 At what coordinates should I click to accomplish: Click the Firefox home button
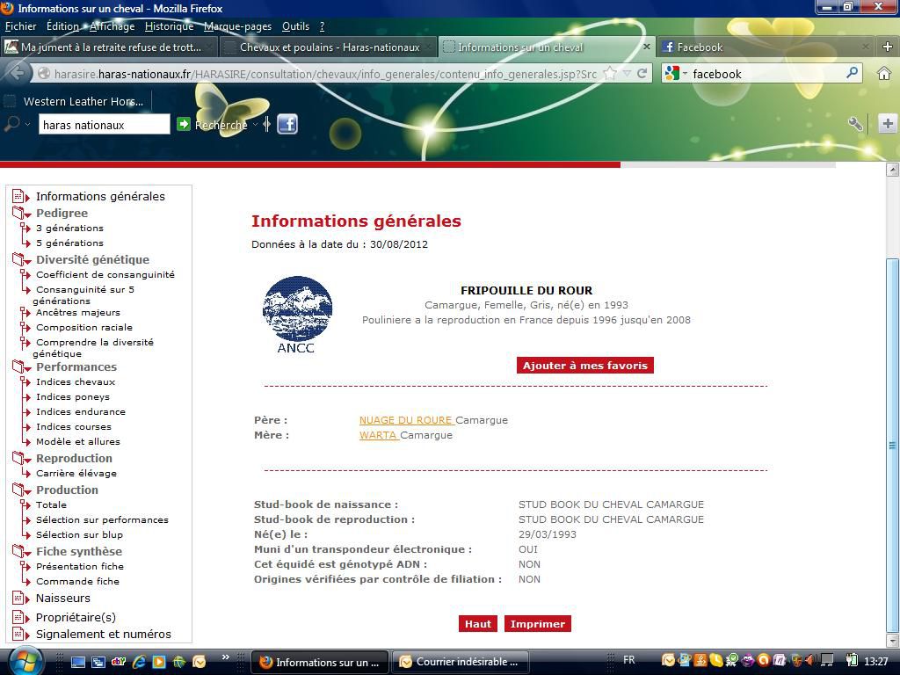(x=884, y=74)
